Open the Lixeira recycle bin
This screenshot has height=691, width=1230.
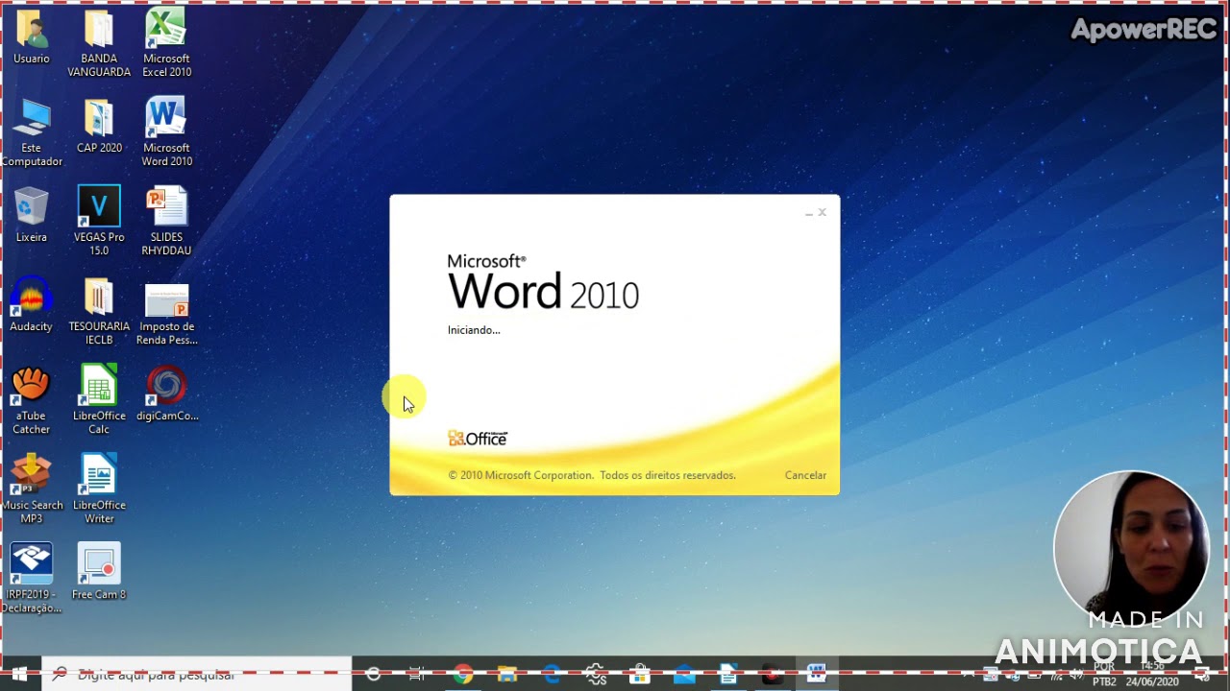[32, 215]
